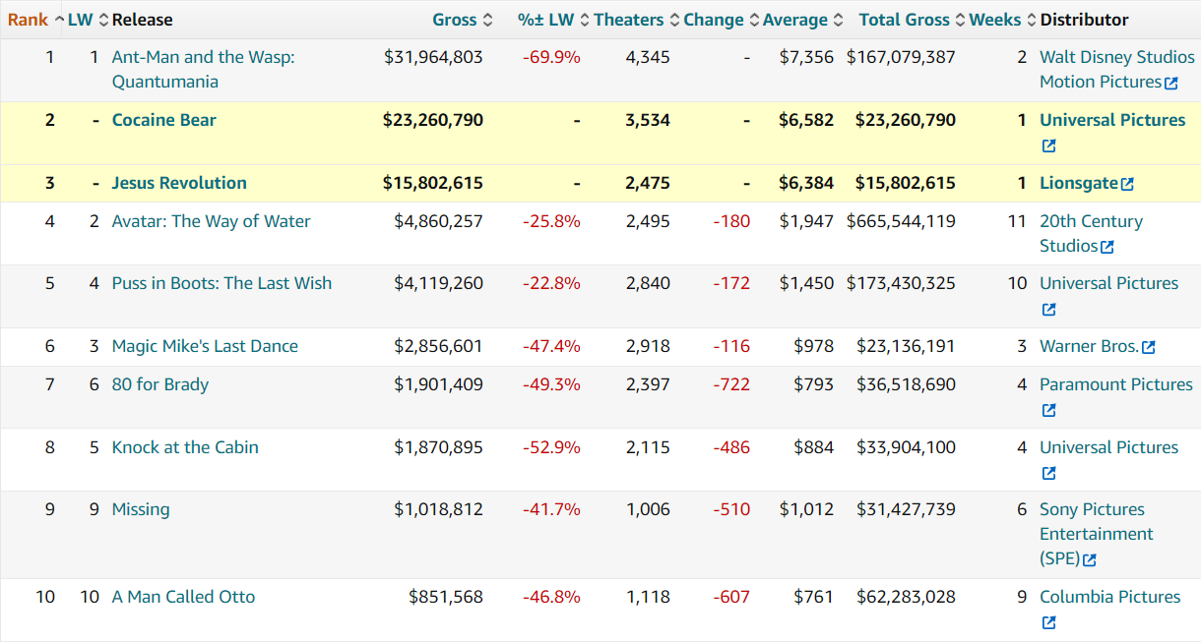This screenshot has width=1201, height=642.
Task: Select percent change -69.9%
Action: point(551,57)
